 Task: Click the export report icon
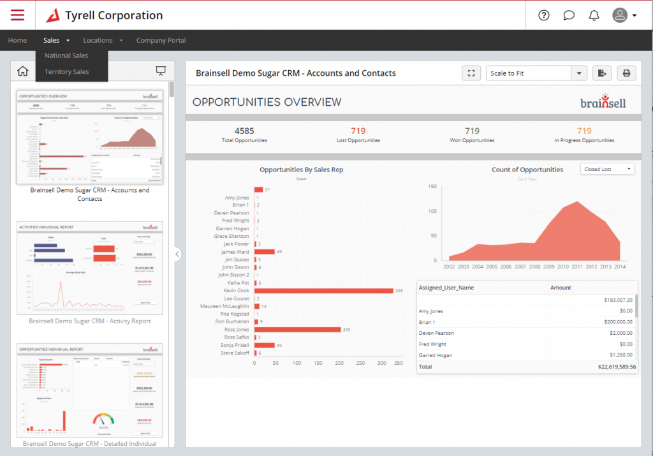(x=602, y=73)
